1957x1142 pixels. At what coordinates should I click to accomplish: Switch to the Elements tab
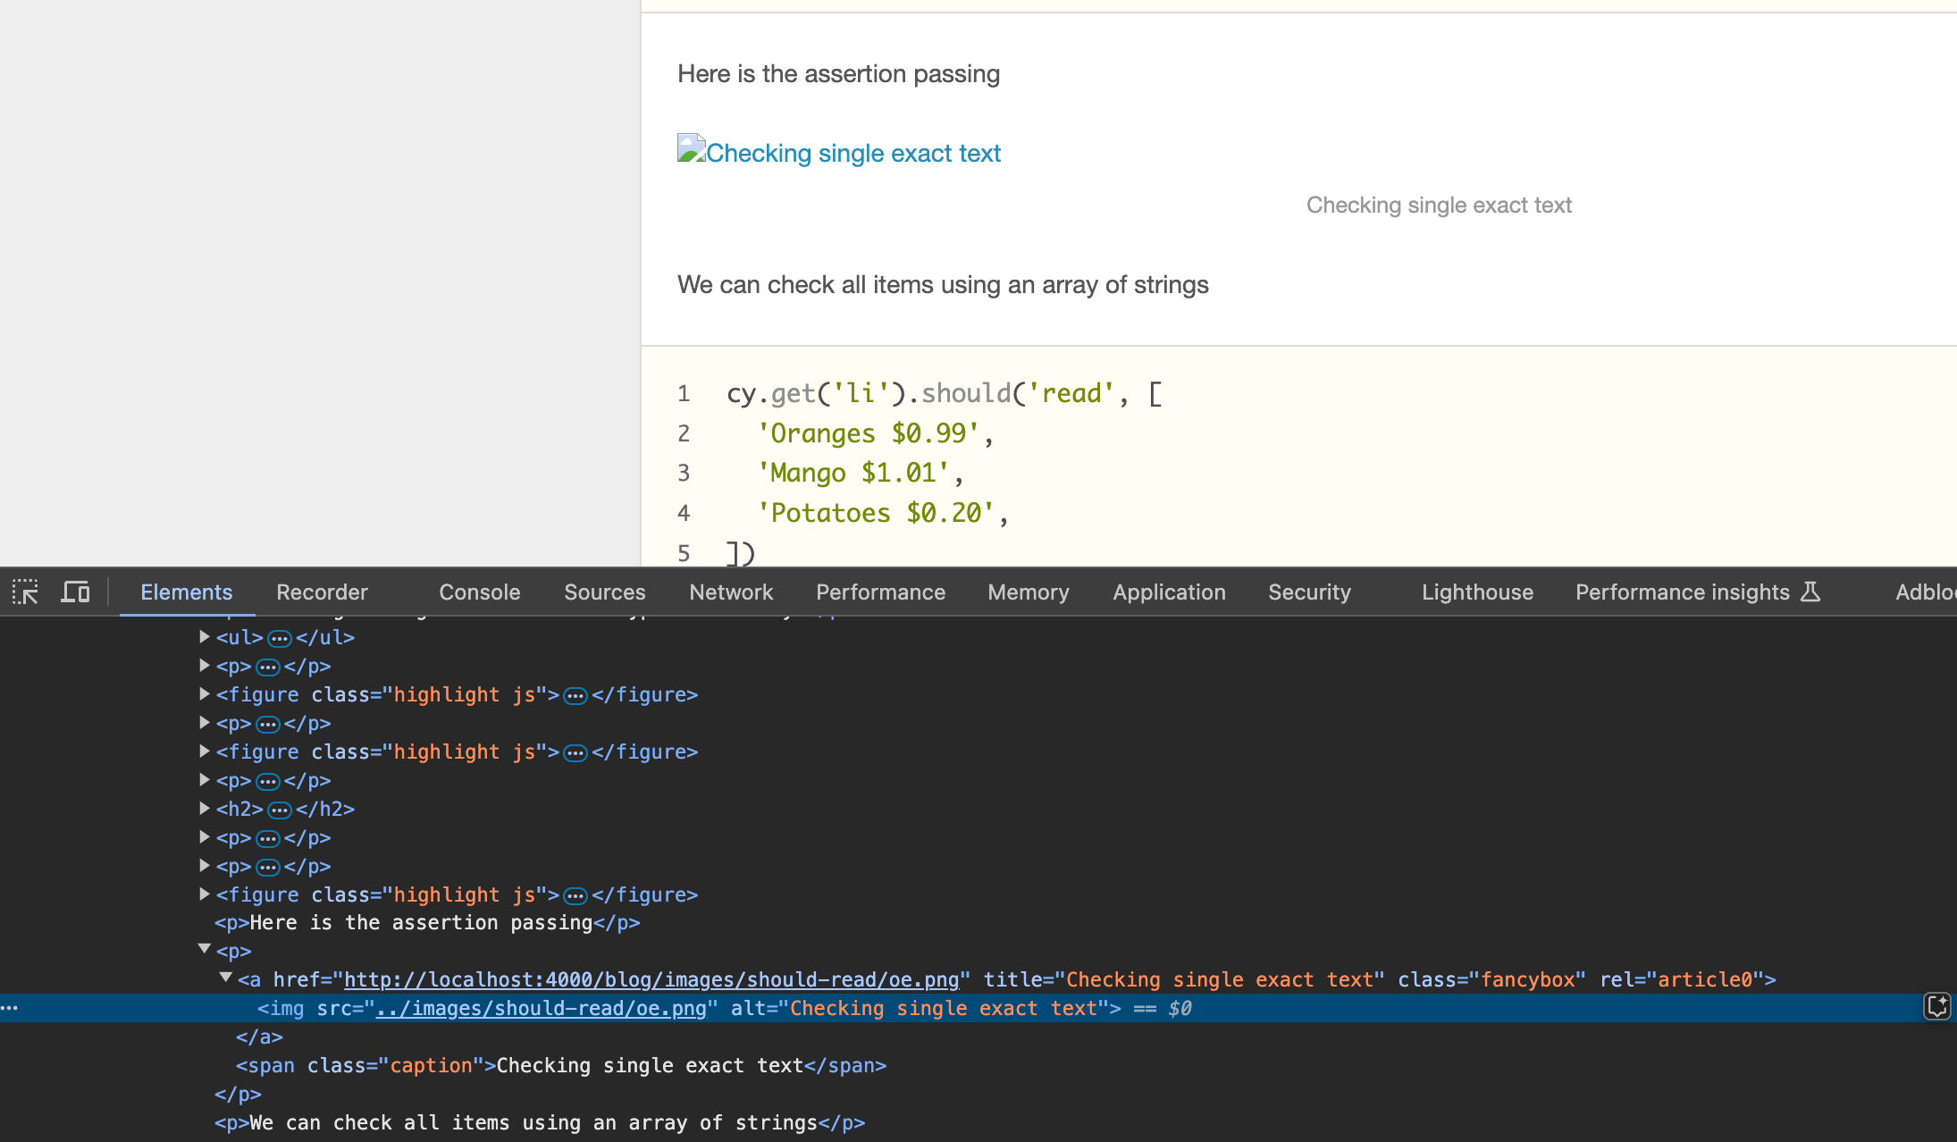coord(186,592)
